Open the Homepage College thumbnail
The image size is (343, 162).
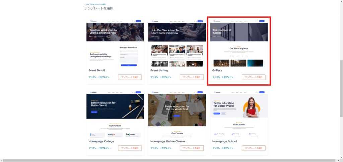point(115,114)
